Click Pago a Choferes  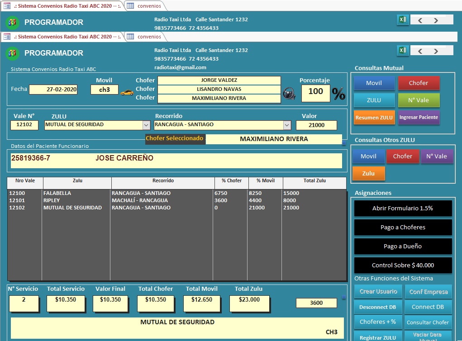tap(402, 227)
